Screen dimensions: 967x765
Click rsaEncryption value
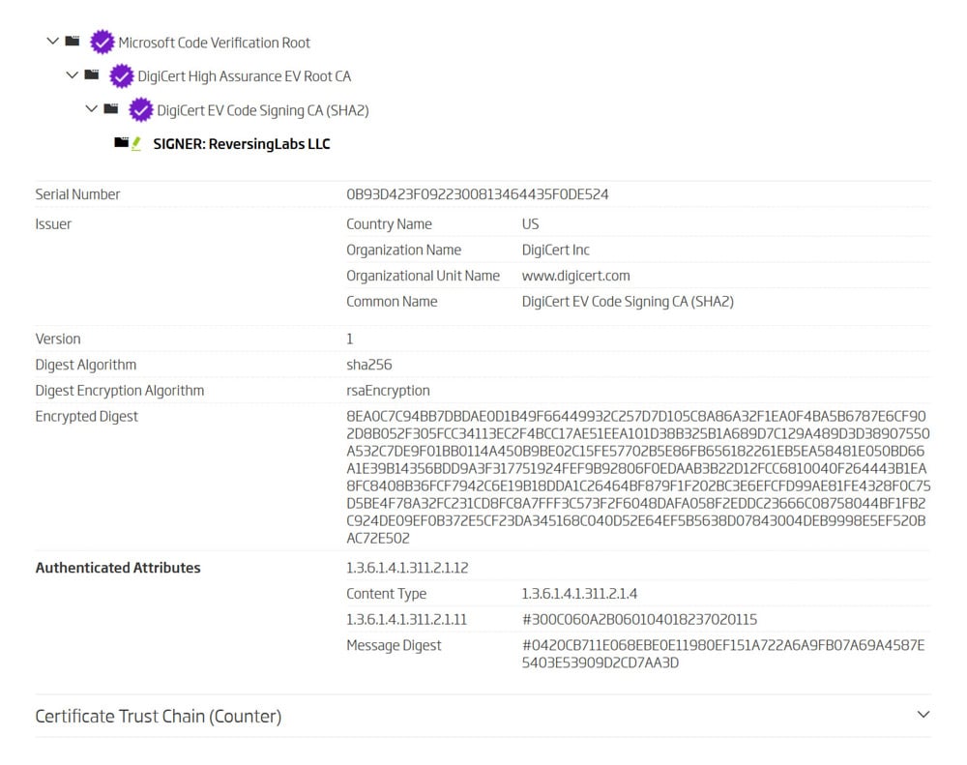pos(388,391)
